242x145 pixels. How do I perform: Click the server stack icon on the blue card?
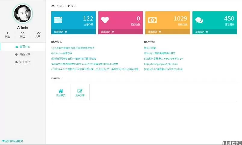pyautogui.click(x=58, y=20)
